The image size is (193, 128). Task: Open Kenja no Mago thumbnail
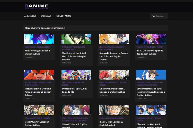[x=39, y=39]
